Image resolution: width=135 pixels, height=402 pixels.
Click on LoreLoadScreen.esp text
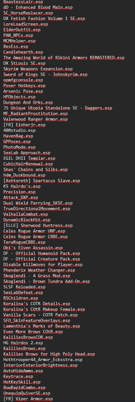coord(26,24)
